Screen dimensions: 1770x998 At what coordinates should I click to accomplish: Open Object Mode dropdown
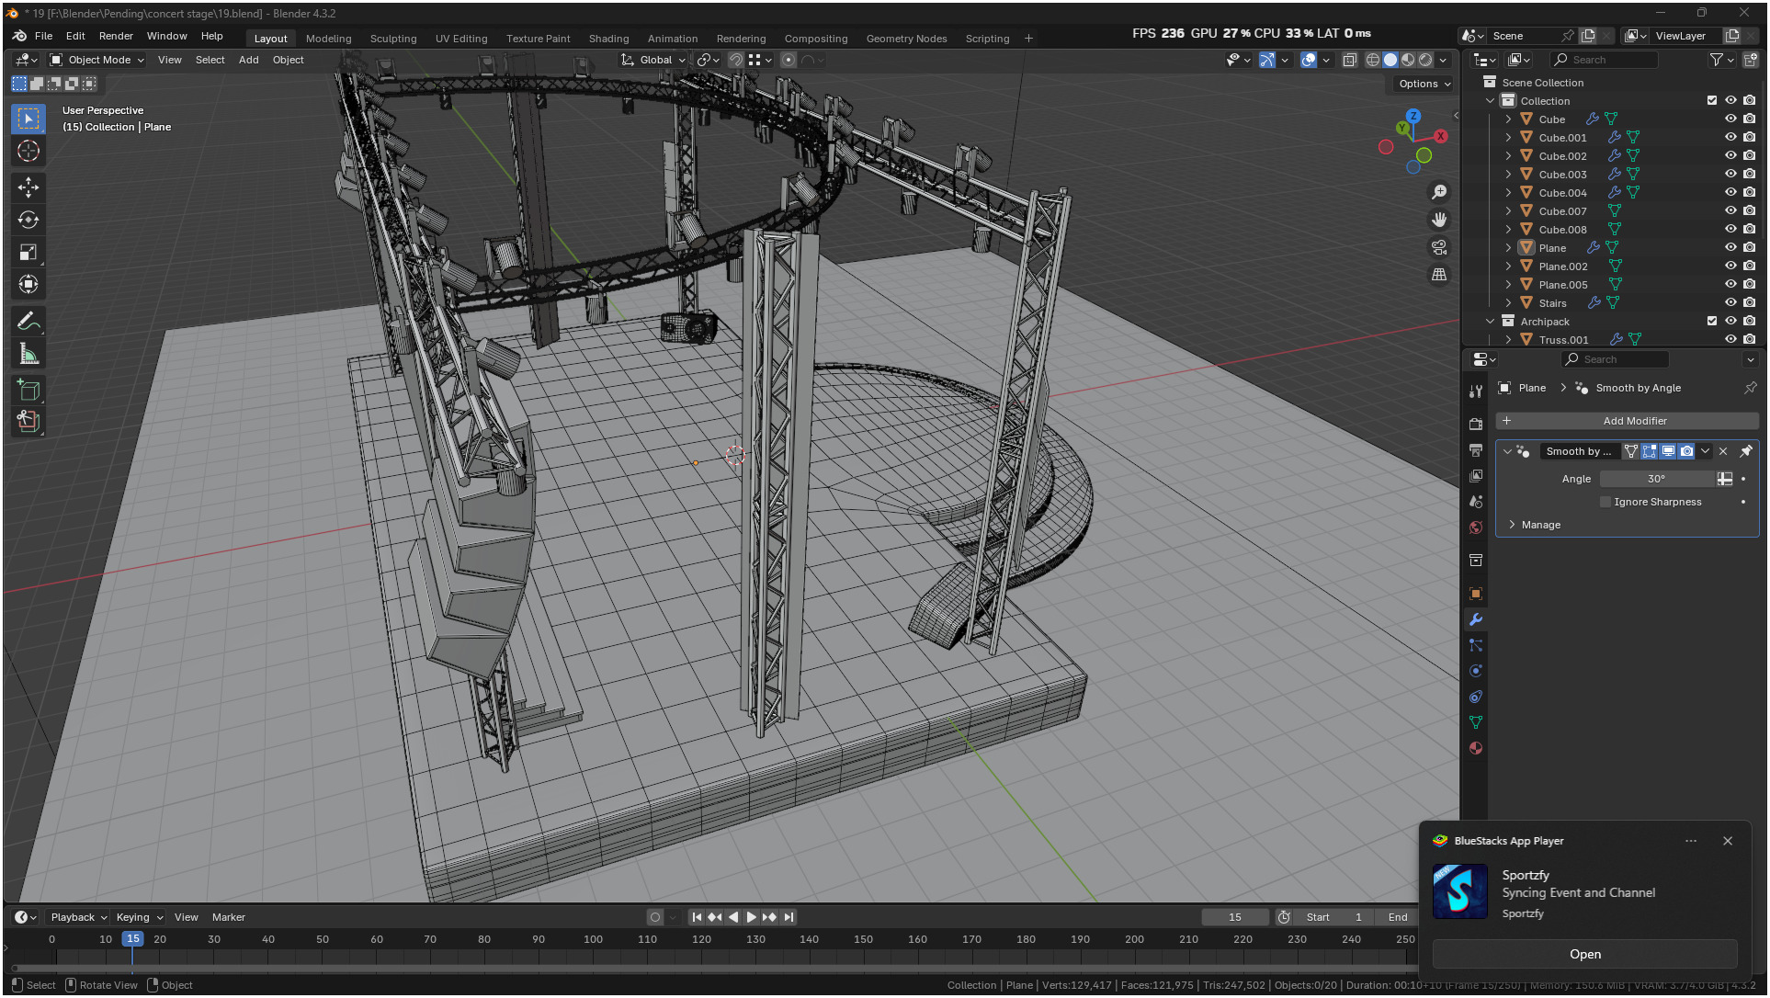[x=98, y=60]
